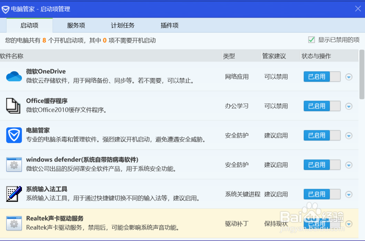Click the 驱动补丁 type cell
Screen dimensions: 365x241
tap(237, 224)
